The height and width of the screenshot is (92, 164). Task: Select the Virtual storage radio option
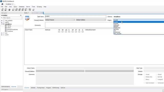145,74
